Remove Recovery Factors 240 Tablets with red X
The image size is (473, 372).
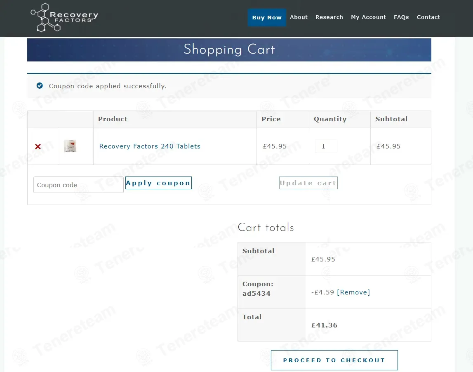(38, 147)
